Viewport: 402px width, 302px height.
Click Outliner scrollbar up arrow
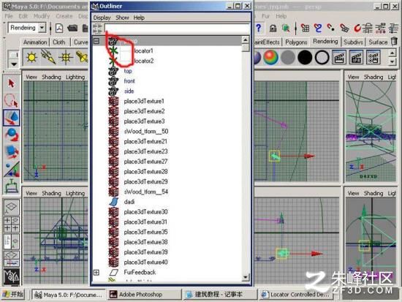pyautogui.click(x=246, y=39)
